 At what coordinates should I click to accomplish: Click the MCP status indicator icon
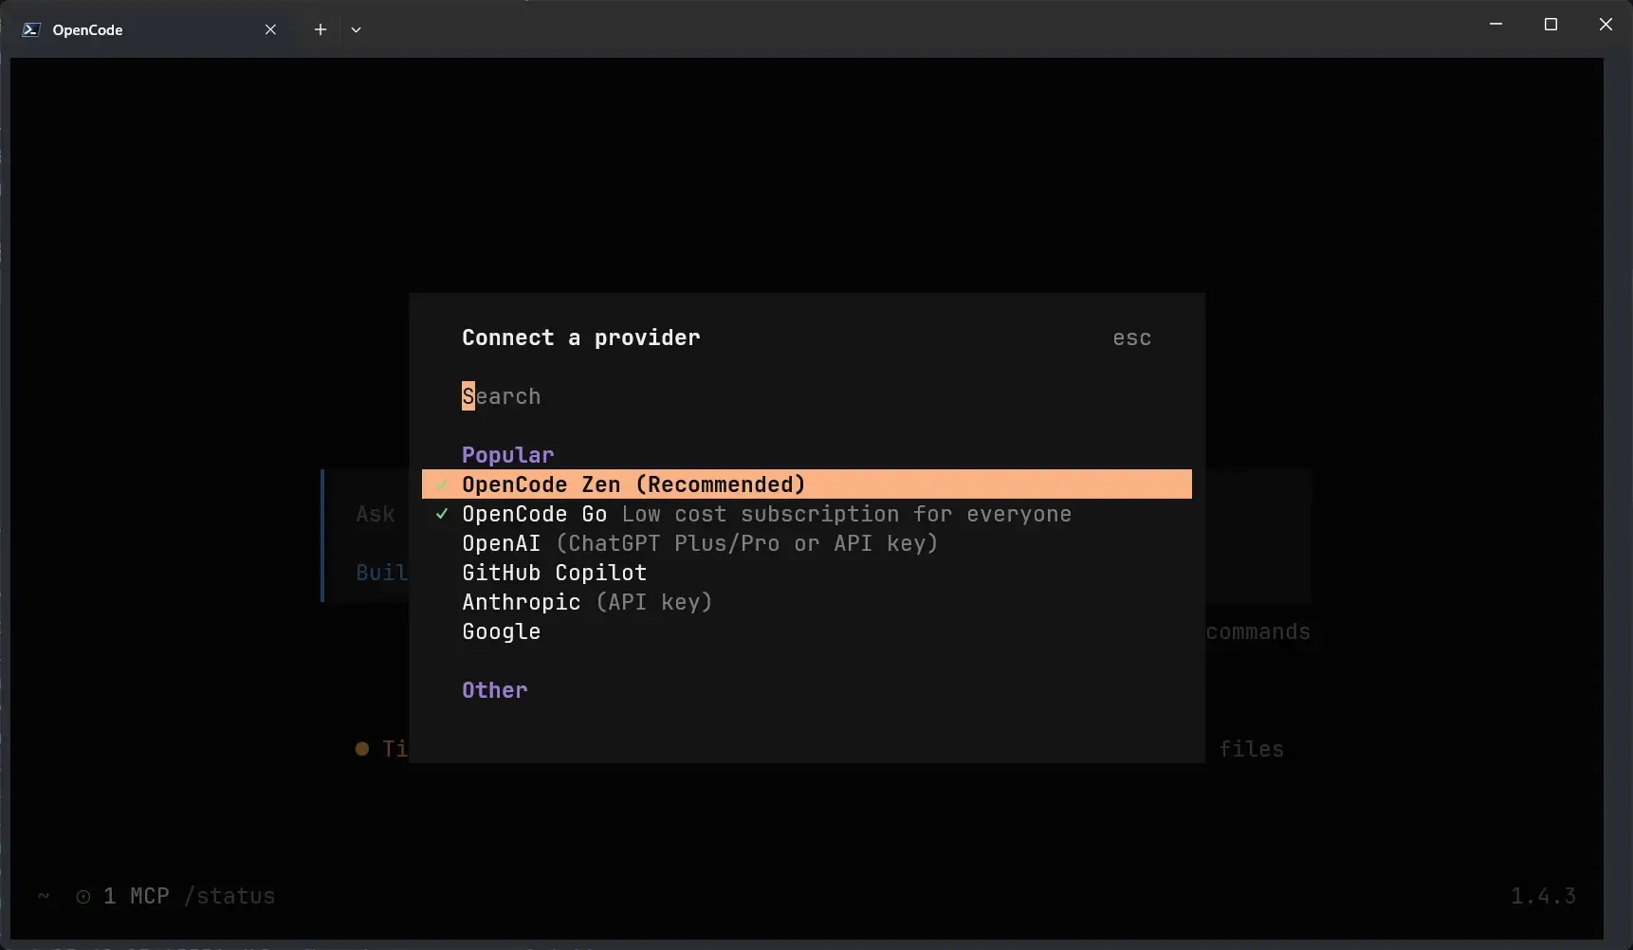coord(83,897)
